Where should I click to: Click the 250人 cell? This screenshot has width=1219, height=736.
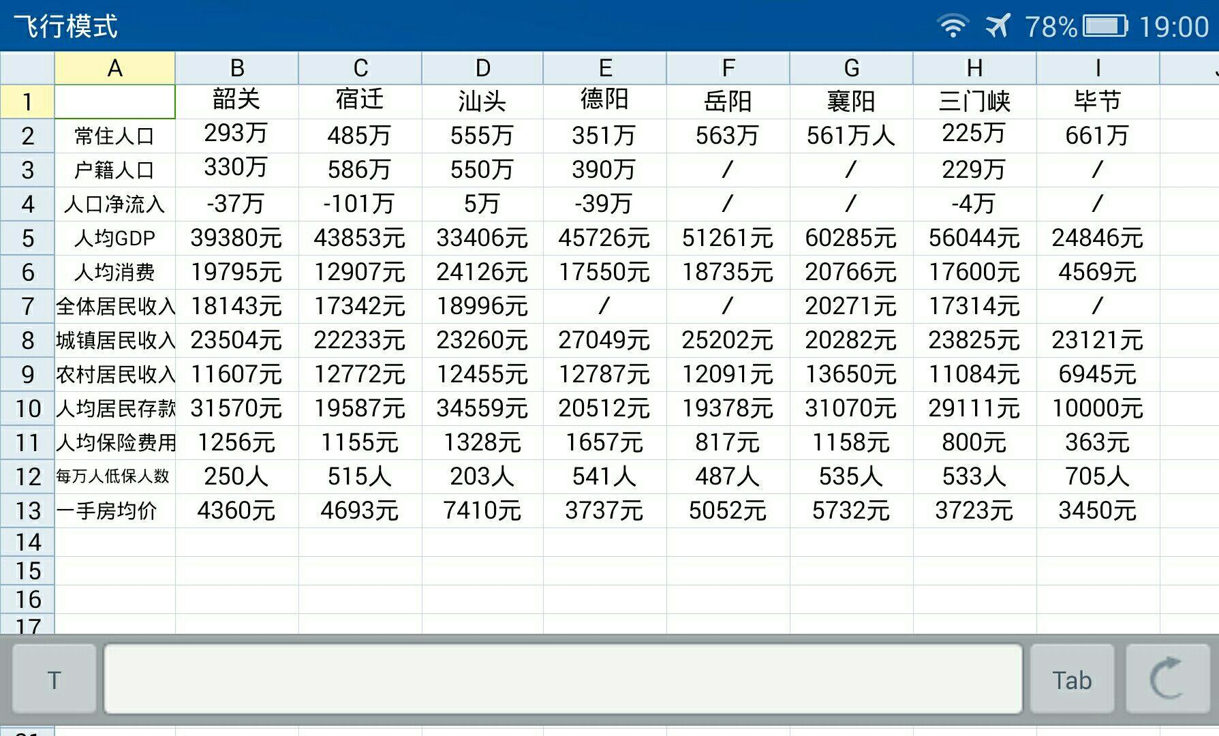(x=237, y=476)
